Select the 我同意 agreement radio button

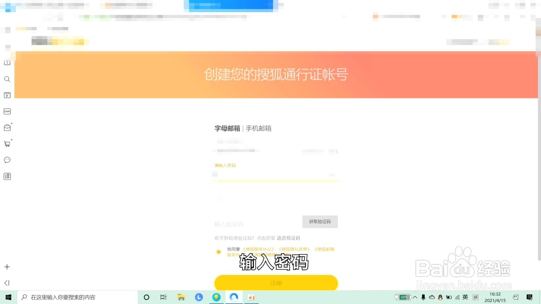pos(219,252)
